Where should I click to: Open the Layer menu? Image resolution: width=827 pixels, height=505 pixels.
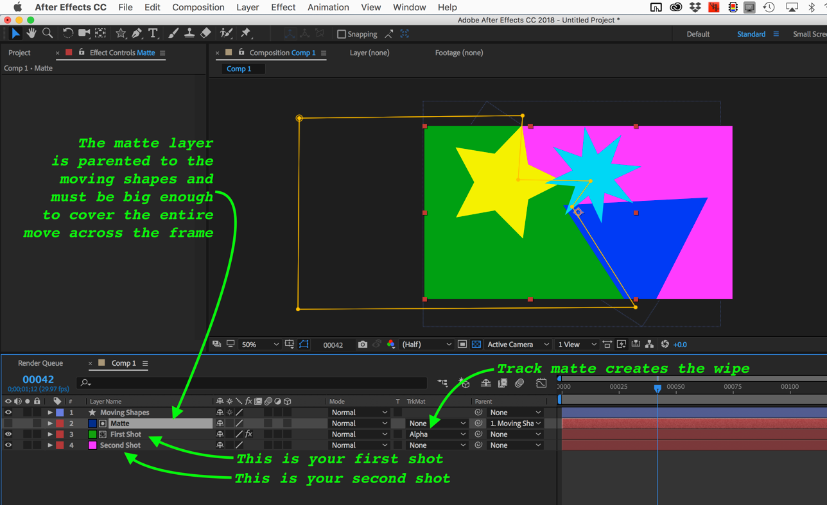pyautogui.click(x=247, y=7)
